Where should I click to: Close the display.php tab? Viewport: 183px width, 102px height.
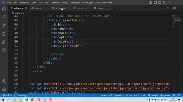point(69,8)
